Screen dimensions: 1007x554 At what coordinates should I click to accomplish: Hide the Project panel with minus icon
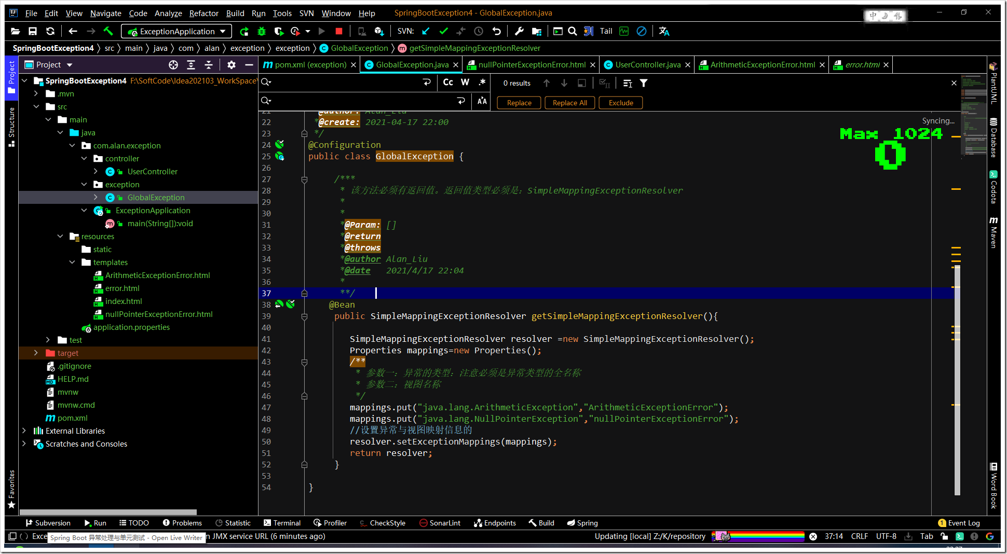click(249, 65)
